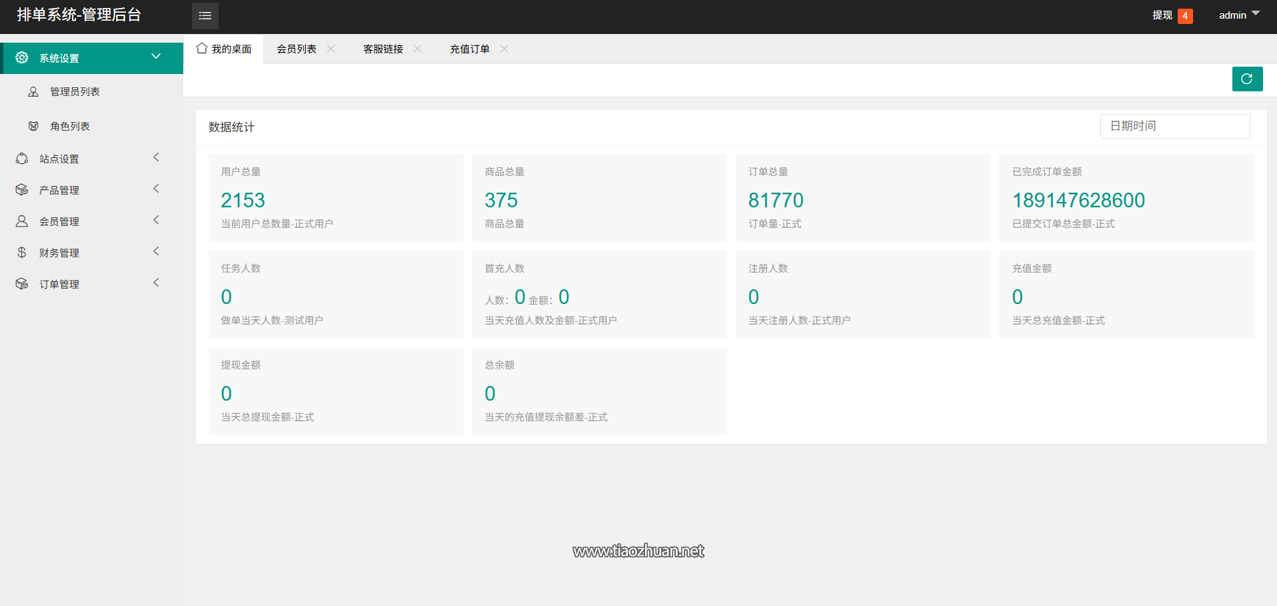
Task: Open the 管理员列表 page from sidebar
Action: click(73, 91)
